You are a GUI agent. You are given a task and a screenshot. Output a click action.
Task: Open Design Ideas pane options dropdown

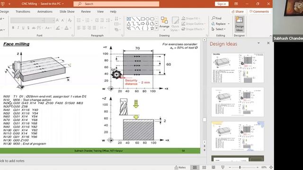[258, 43]
